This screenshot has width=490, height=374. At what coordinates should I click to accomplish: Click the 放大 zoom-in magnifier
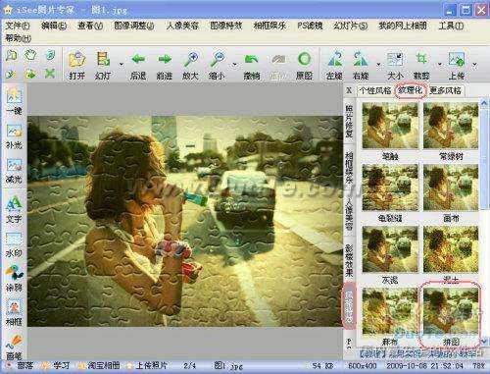click(191, 60)
